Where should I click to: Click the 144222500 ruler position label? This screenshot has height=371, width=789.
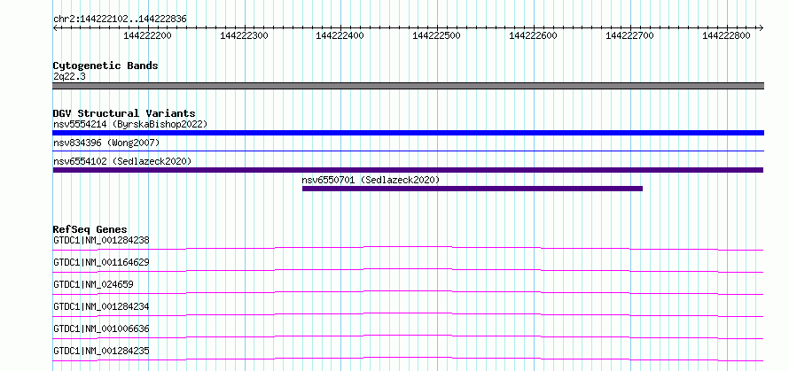[x=437, y=35]
